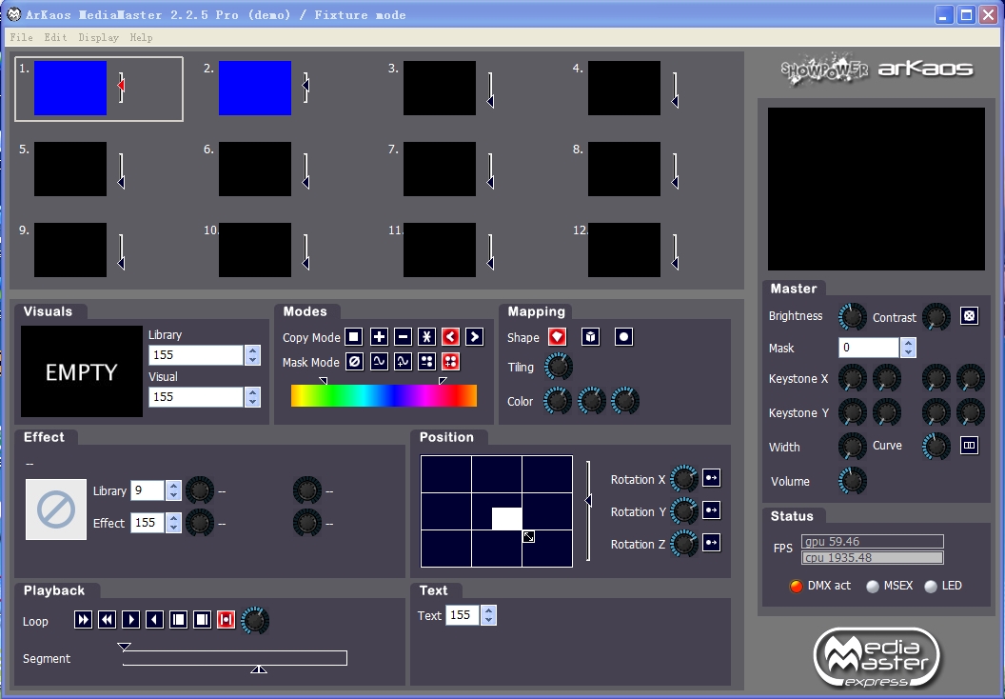Toggle the Rotation Y mode button
1005x699 pixels.
click(x=712, y=510)
